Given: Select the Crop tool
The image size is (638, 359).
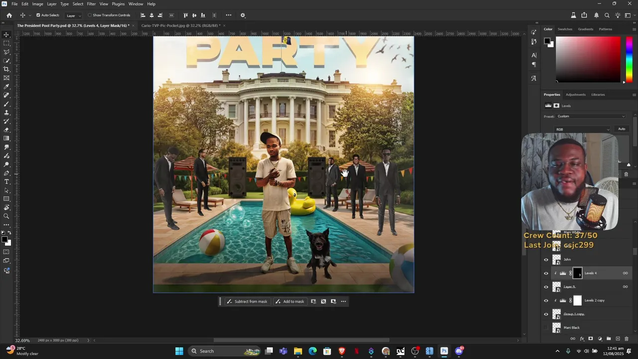Looking at the screenshot, I should (x=6, y=69).
